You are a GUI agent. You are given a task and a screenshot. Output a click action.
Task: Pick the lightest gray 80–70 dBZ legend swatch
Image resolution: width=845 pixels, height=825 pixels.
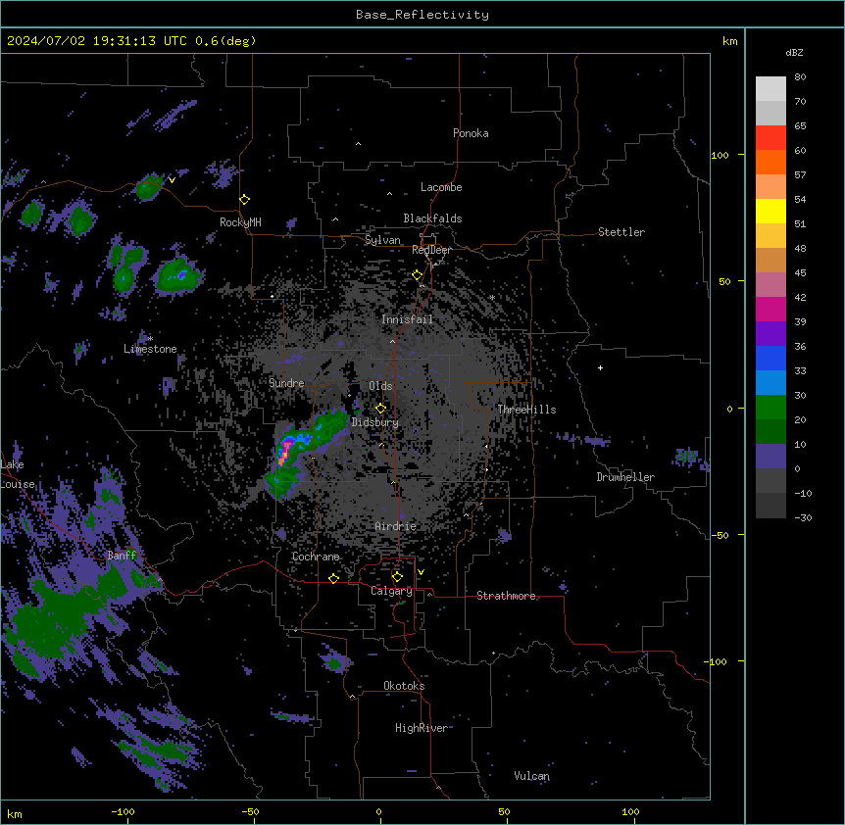click(770, 89)
